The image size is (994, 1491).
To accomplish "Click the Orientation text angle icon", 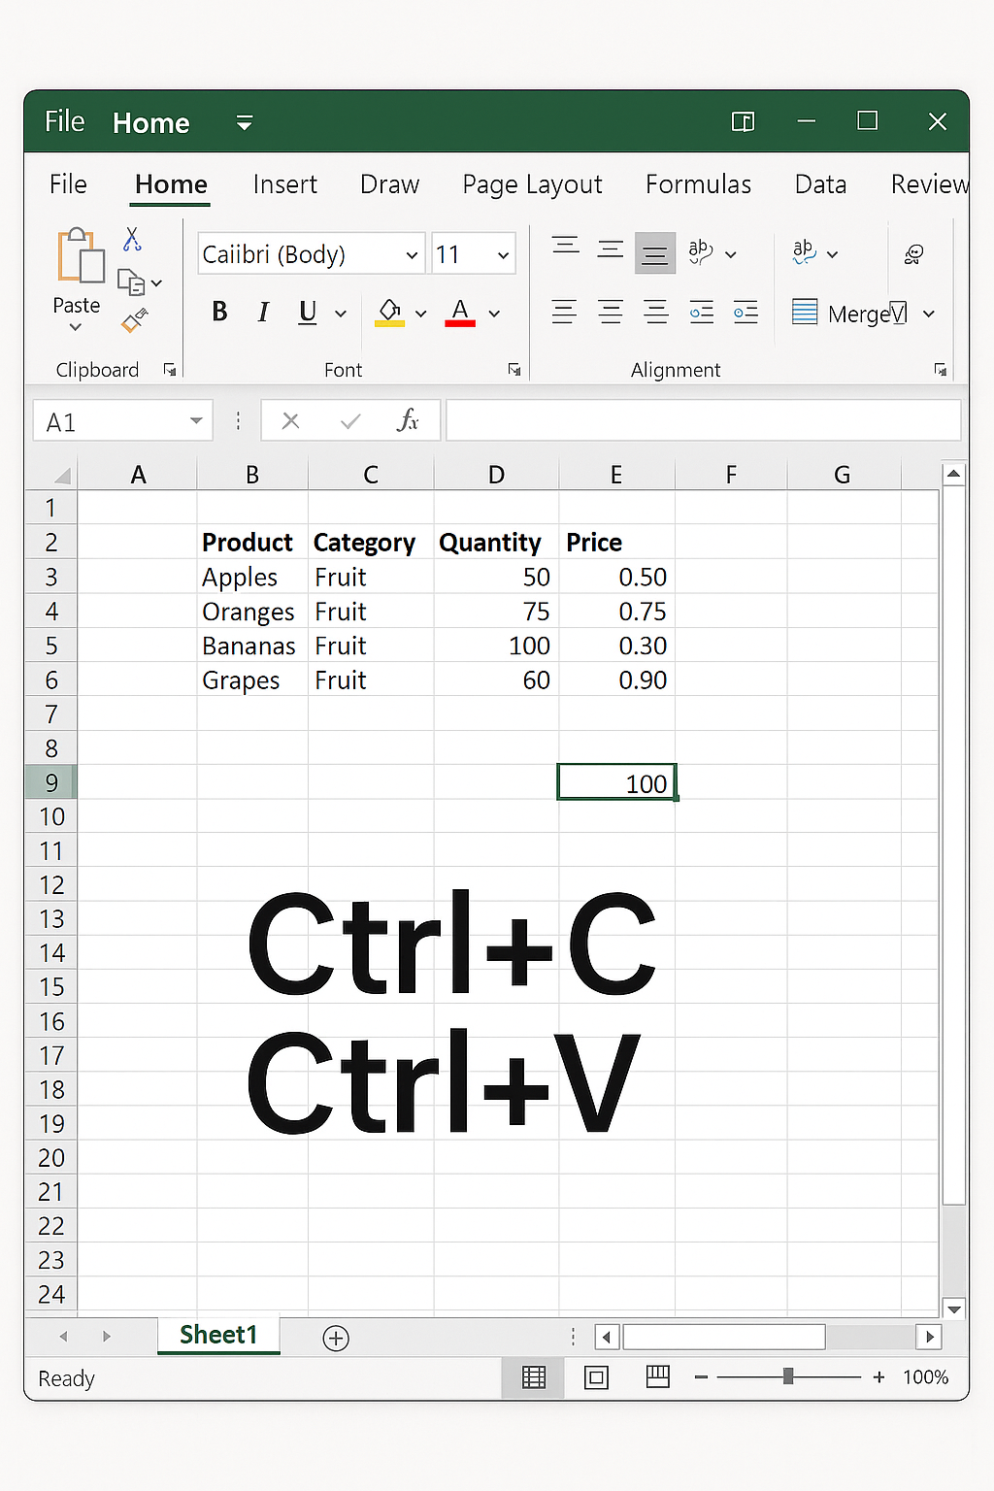I will (700, 251).
